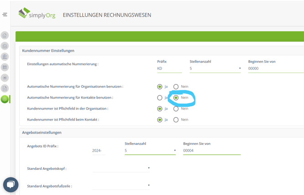Open the hamburger menu icon
This screenshot has height=195, width=304.
point(5,15)
